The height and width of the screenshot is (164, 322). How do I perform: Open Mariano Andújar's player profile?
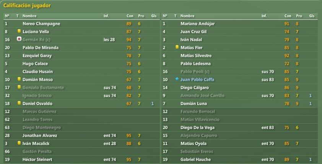[198, 24]
